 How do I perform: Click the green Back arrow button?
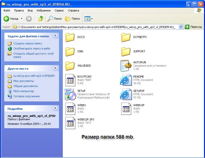pyautogui.click(x=6, y=19)
